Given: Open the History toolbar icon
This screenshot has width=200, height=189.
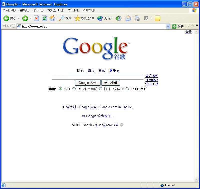Looking at the screenshot, I should click(x=119, y=18).
